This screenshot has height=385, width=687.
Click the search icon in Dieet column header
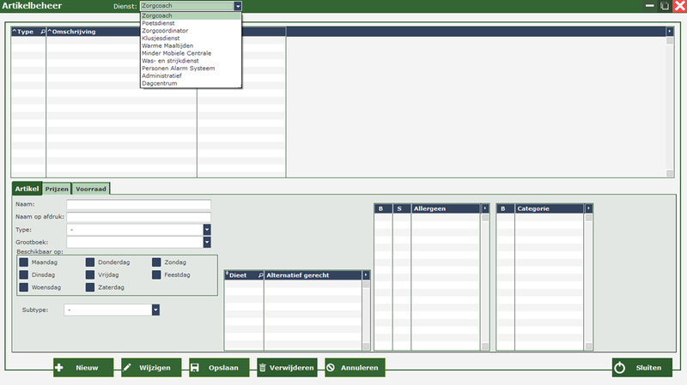(x=259, y=275)
